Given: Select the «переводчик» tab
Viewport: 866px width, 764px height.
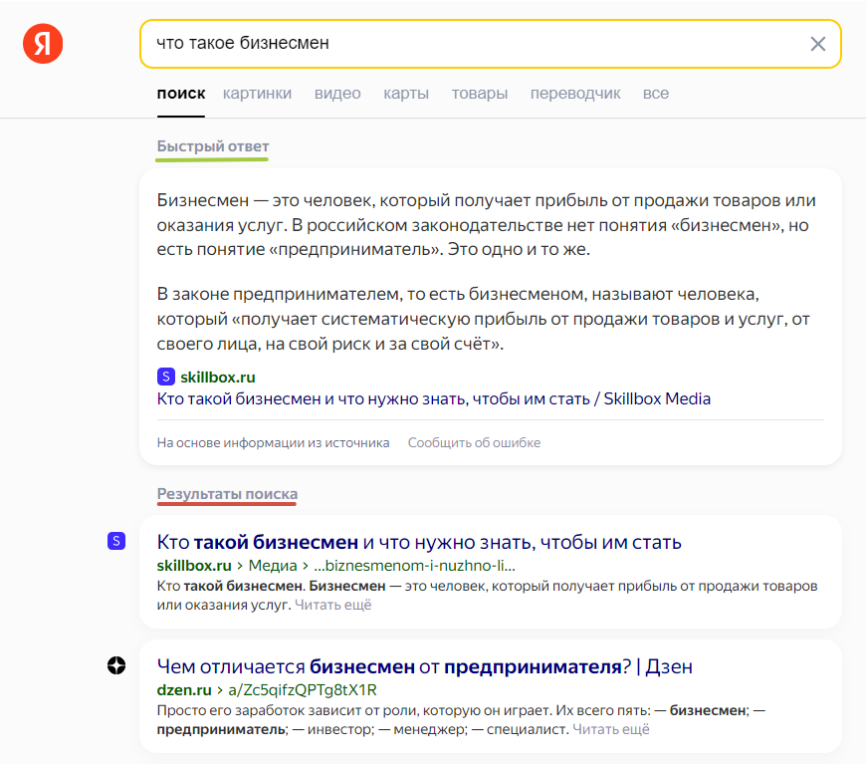Looking at the screenshot, I should (575, 94).
